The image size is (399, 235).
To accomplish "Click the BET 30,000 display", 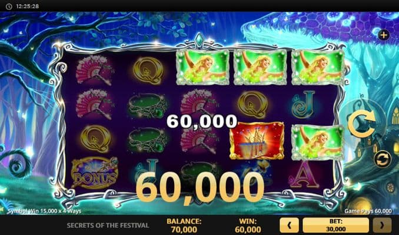I will tap(335, 225).
